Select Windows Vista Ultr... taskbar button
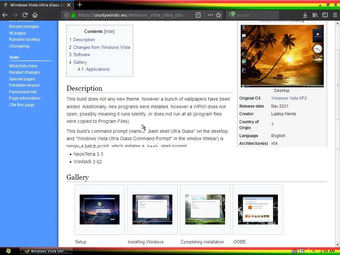The width and height of the screenshot is (340, 255). 46,251
